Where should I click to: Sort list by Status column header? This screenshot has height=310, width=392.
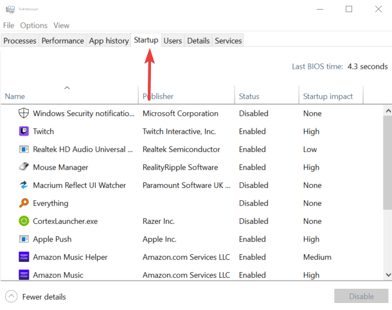point(267,94)
